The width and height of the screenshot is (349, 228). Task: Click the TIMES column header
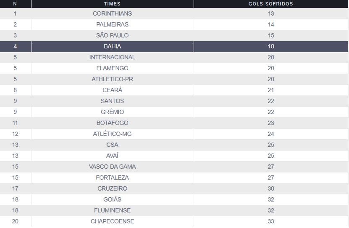pyautogui.click(x=112, y=4)
